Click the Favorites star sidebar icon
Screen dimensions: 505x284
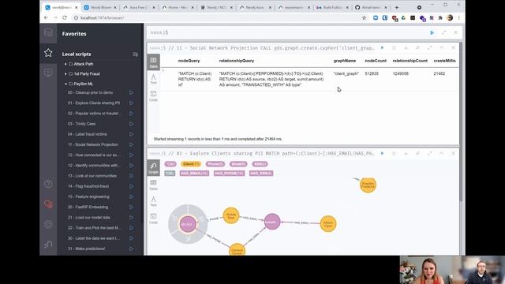pyautogui.click(x=48, y=53)
